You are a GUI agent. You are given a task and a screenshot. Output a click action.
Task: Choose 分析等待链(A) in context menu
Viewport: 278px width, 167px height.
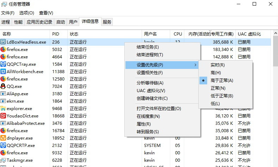162,83
